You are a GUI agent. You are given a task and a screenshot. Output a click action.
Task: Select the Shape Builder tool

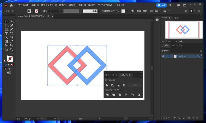pyautogui.click(x=11, y=38)
